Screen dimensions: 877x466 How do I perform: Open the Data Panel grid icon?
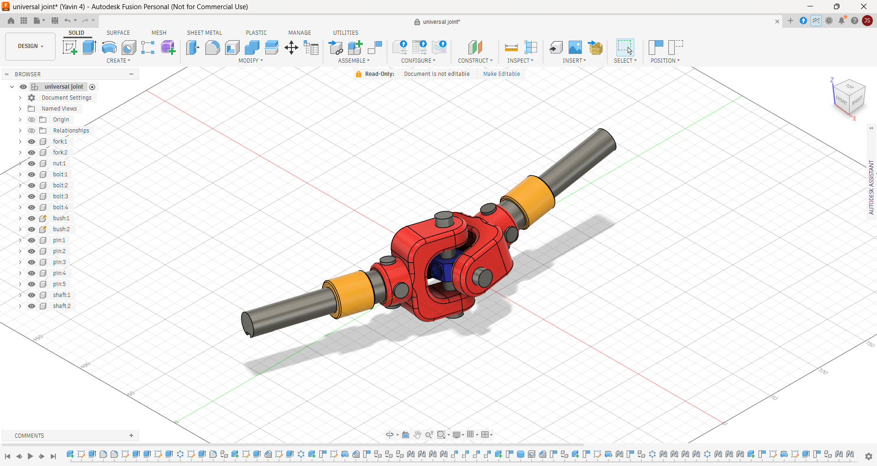pos(24,21)
